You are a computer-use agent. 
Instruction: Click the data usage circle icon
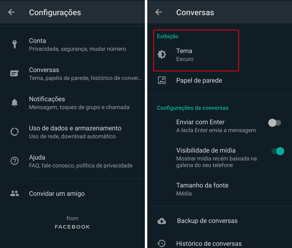coord(15,132)
